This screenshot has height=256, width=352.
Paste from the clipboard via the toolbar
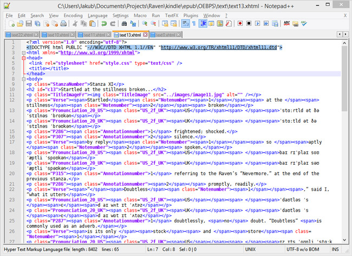[x=92, y=24]
